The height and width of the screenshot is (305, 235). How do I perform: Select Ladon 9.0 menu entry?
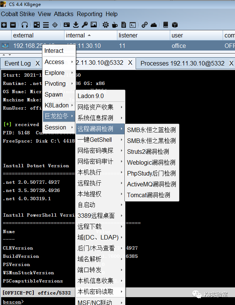click(x=100, y=96)
